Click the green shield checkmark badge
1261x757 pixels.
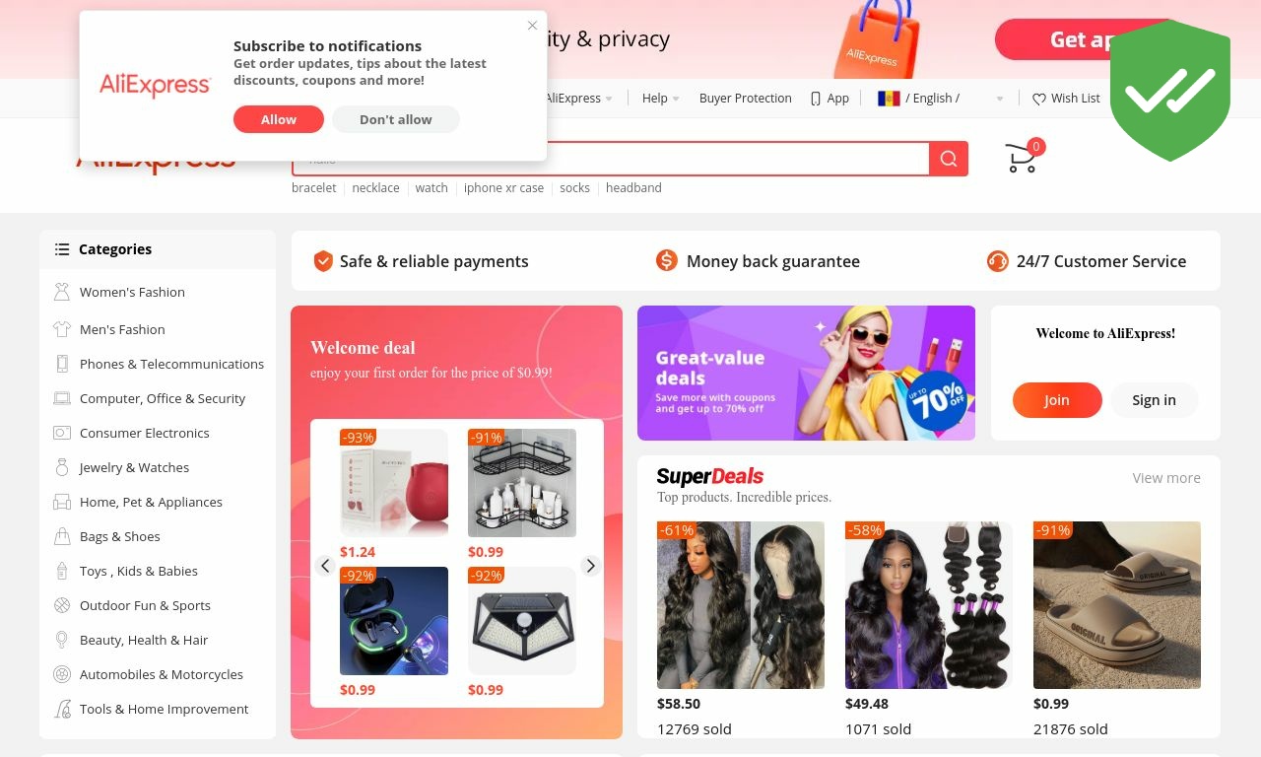click(x=1170, y=91)
